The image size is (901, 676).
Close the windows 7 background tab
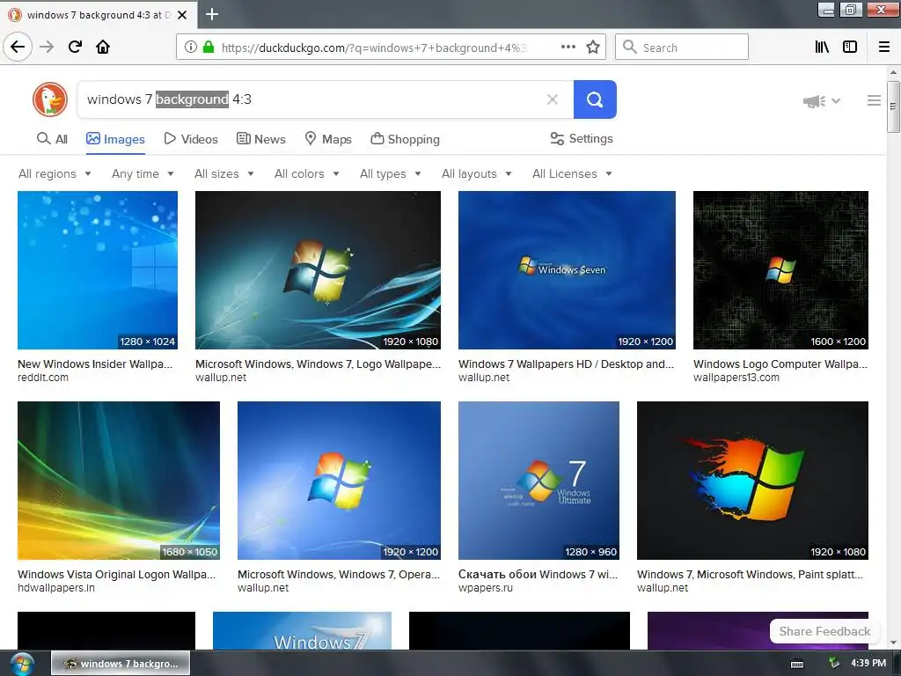[x=182, y=15]
